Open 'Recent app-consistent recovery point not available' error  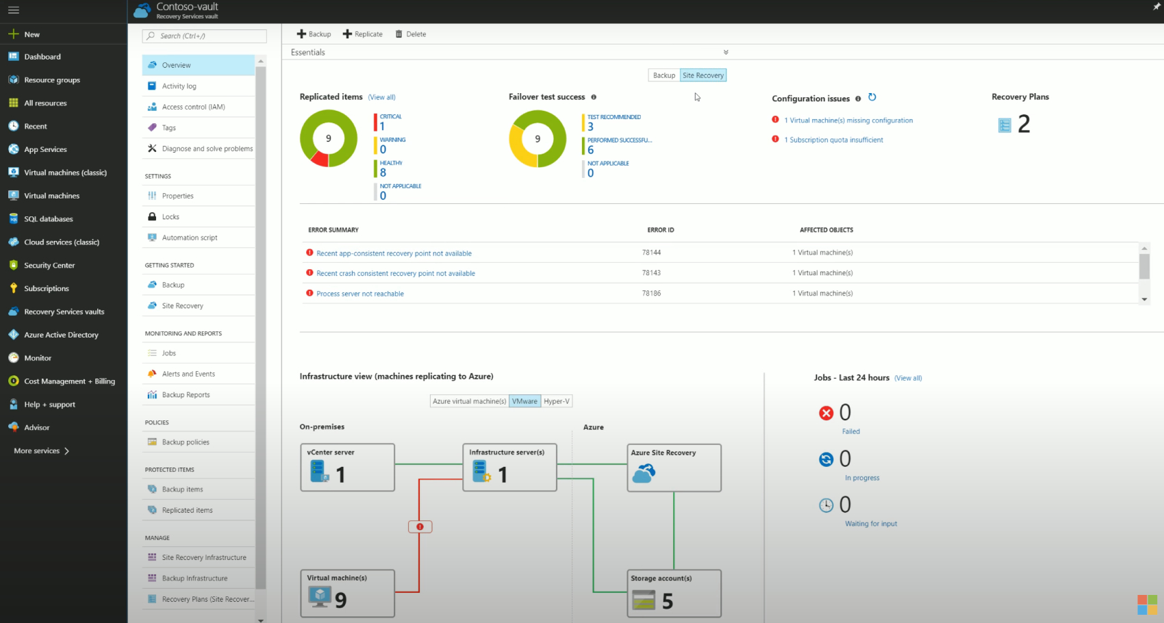click(394, 253)
